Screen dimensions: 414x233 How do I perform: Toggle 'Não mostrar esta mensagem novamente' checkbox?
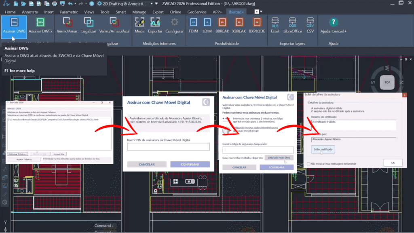(308, 164)
